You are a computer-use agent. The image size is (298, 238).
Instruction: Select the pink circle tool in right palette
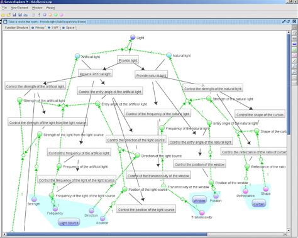pos(294,55)
